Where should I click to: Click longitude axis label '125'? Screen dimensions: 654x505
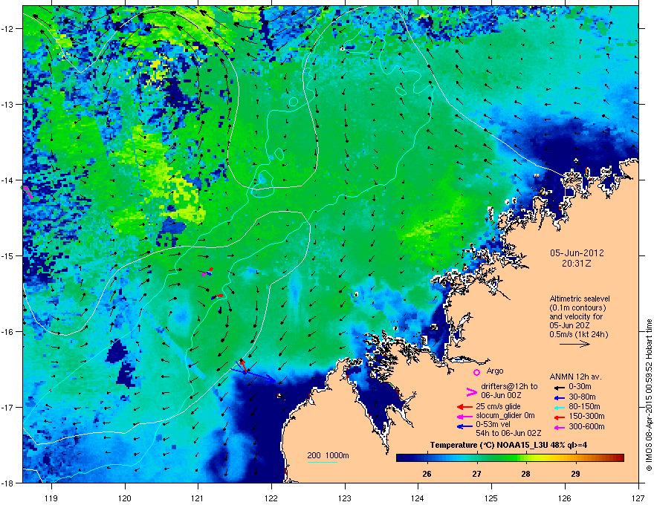pyautogui.click(x=491, y=498)
